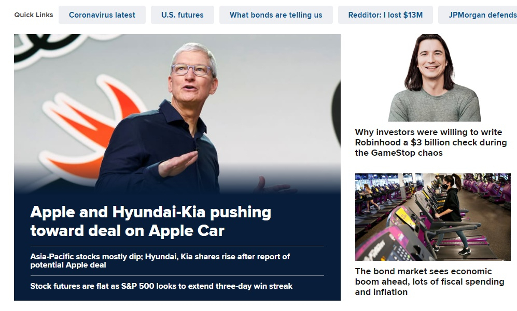Open bond market economic boom article
This screenshot has height=311, width=517.
[430, 282]
